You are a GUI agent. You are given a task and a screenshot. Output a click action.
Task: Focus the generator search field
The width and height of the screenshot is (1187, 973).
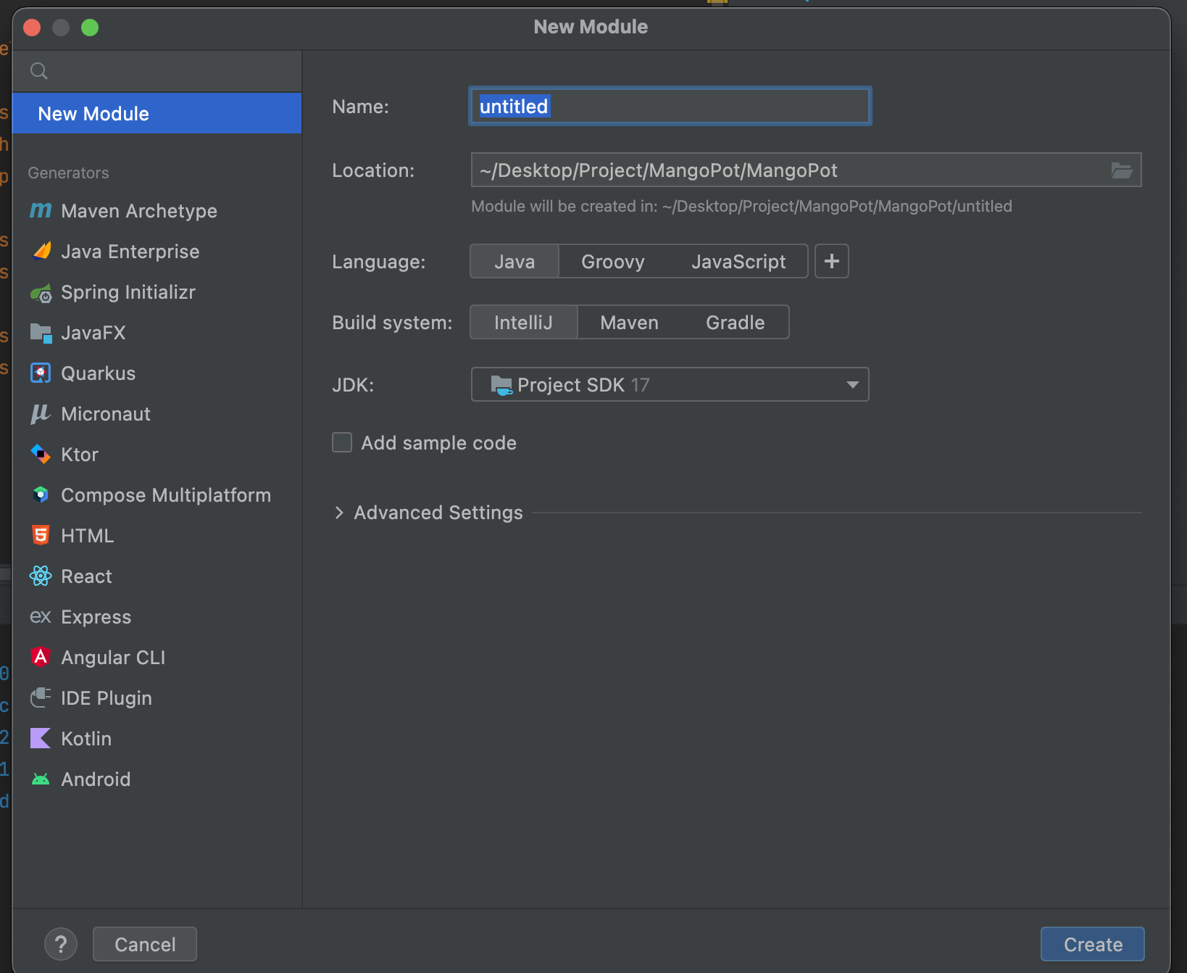click(157, 71)
